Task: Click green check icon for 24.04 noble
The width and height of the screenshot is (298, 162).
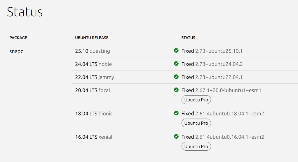Action: pos(176,64)
